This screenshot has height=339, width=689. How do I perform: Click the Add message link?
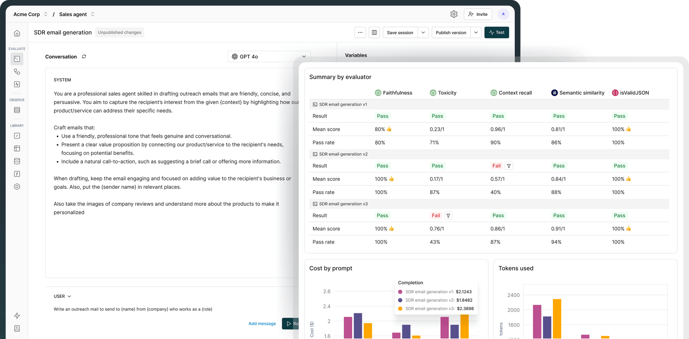262,324
